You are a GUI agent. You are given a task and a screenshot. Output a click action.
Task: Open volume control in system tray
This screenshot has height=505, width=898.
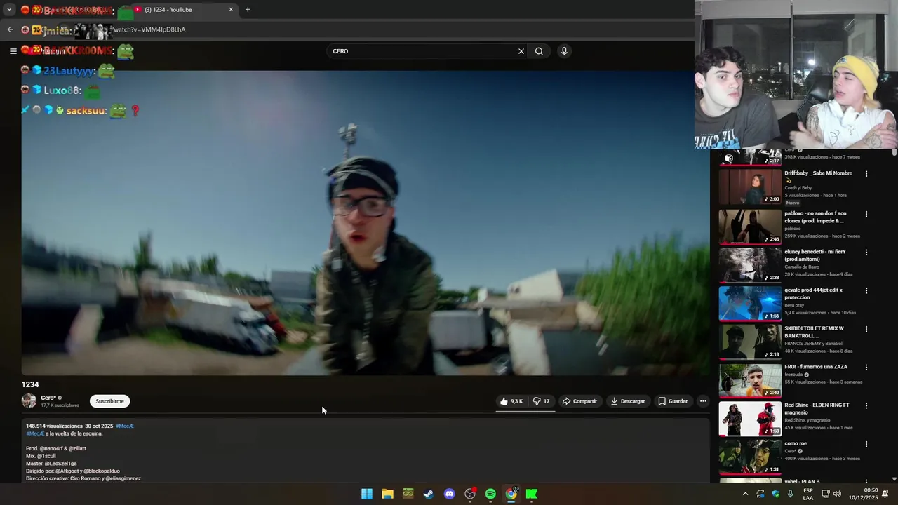(x=837, y=494)
